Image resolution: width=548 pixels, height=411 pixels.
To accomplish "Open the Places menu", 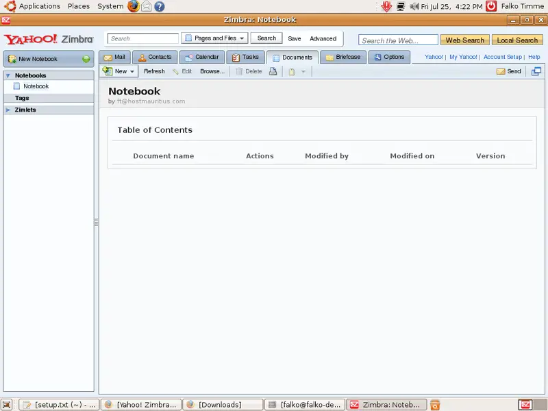I will pyautogui.click(x=79, y=6).
